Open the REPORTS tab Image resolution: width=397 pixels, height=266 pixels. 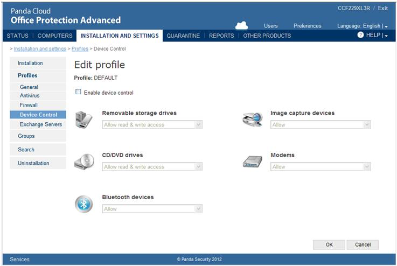coord(221,36)
